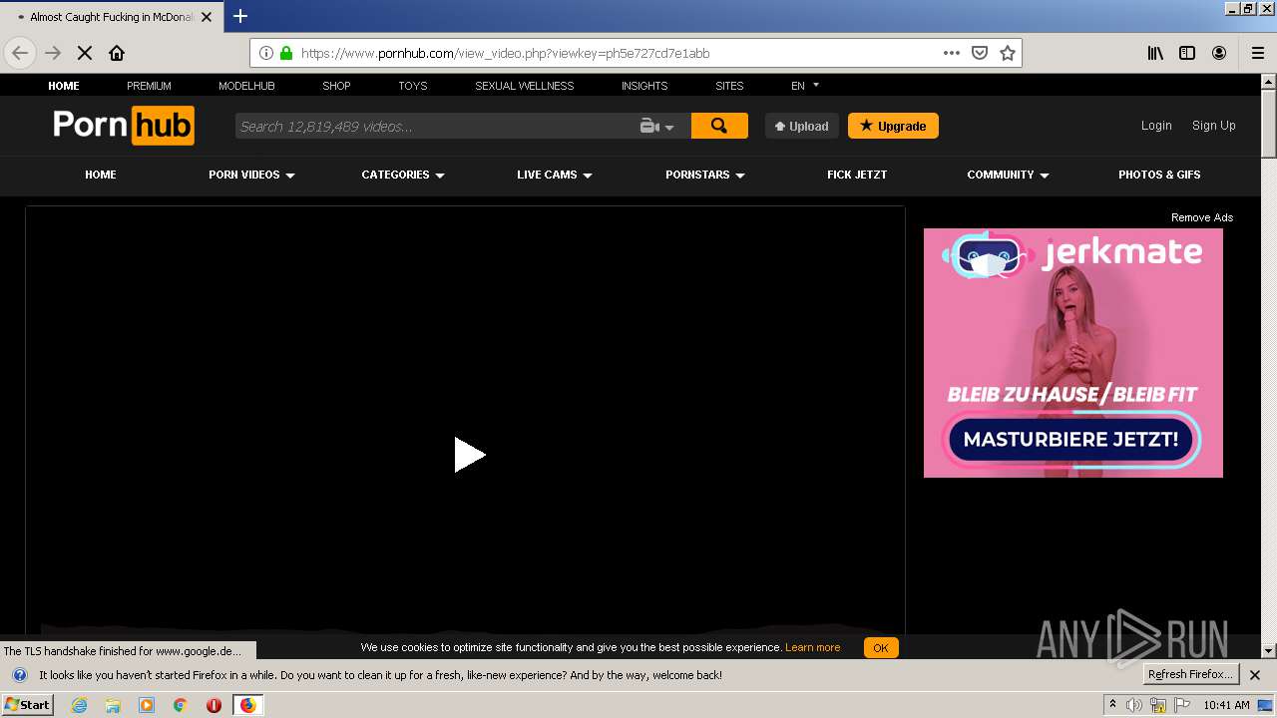Open the Firefox hamburger menu
Viewport: 1277px width, 718px height.
1257,53
